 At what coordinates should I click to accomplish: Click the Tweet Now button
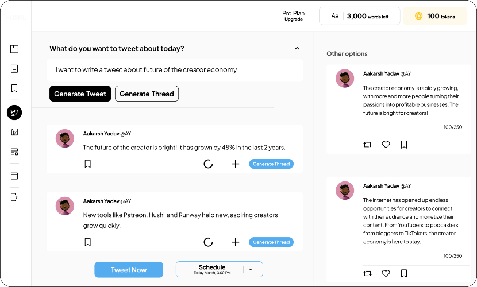[x=129, y=270]
